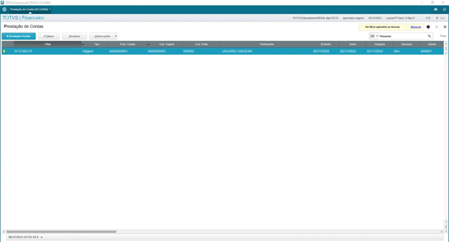Click the Participante column header
Viewport: 449px width, 242px height.
tap(266, 44)
